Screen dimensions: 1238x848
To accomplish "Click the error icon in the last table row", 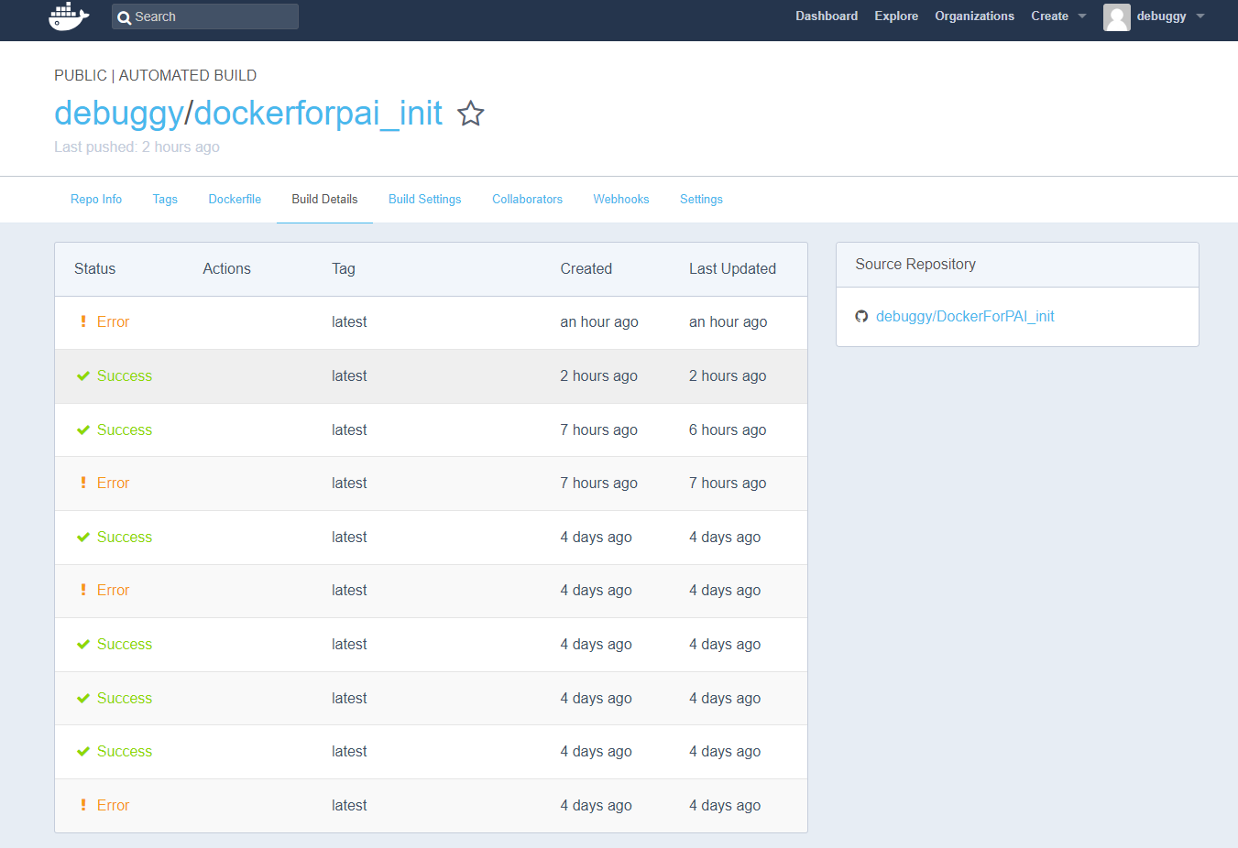I will [x=83, y=805].
